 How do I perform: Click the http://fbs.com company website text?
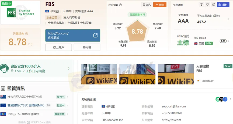[x=171, y=120]
